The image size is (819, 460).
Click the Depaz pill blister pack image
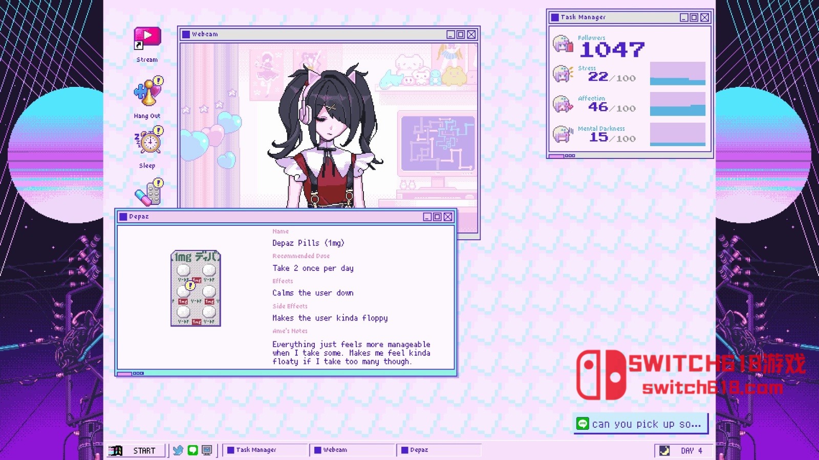[x=196, y=288]
